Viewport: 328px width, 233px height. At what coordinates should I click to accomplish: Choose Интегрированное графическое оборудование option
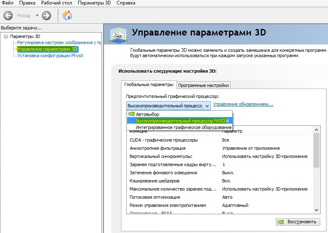pyautogui.click(x=180, y=127)
